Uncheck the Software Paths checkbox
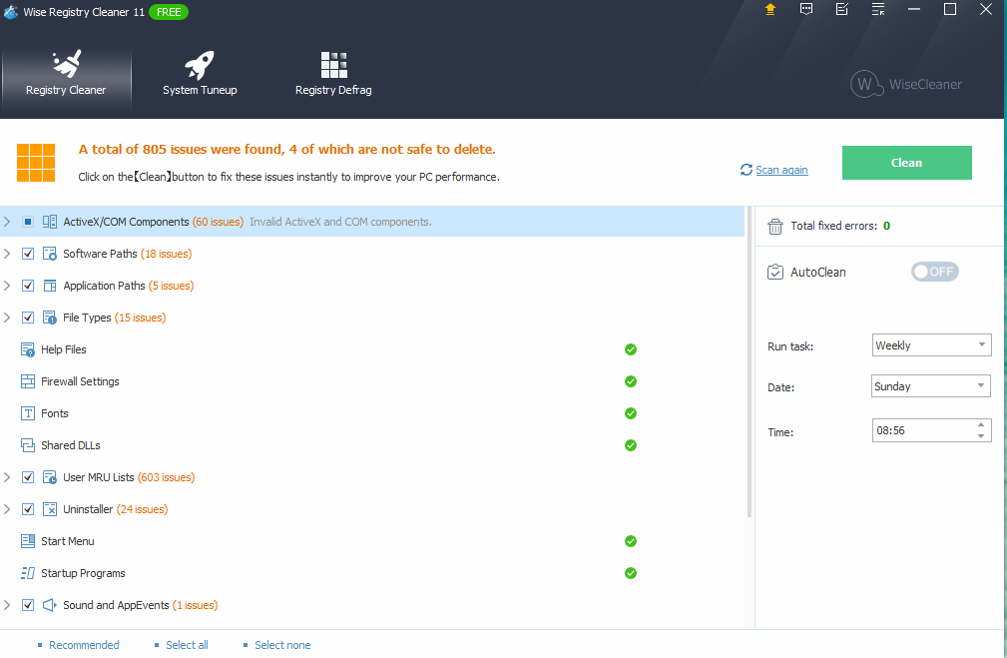The image size is (1007, 658). point(28,254)
